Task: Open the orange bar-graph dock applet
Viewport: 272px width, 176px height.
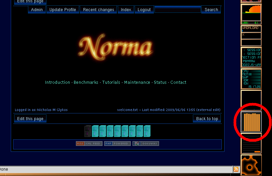Action: (x=251, y=121)
